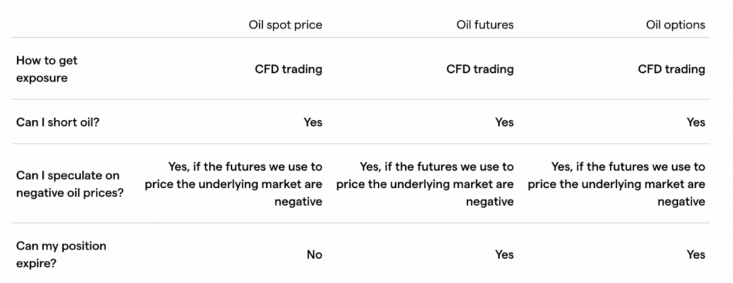Viewport: 733px width, 283px height.
Task: Click Yes for shorting Oil spot price
Action: tap(313, 122)
